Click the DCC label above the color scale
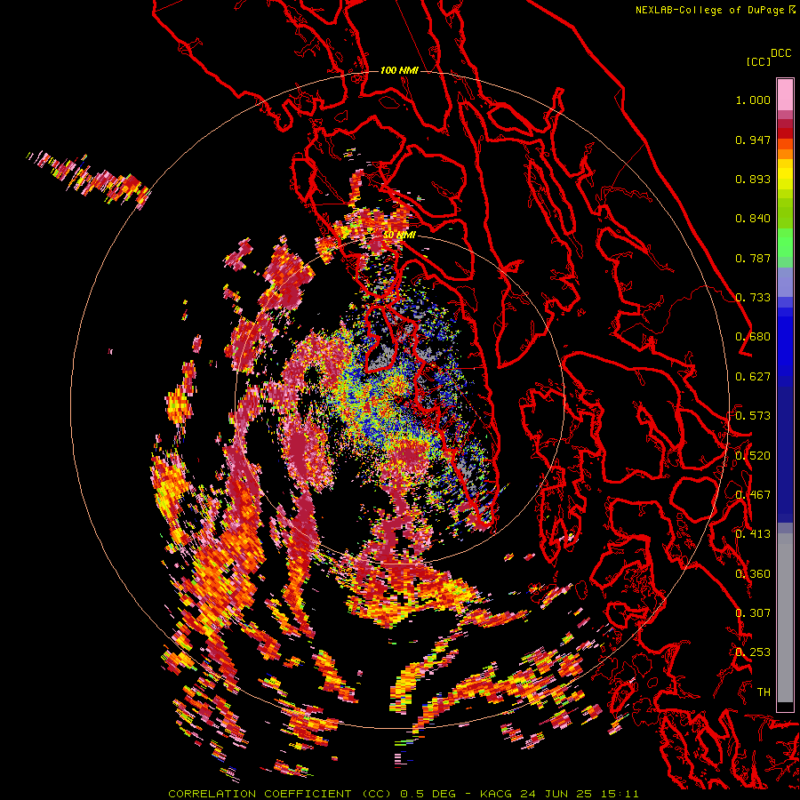 click(x=781, y=53)
